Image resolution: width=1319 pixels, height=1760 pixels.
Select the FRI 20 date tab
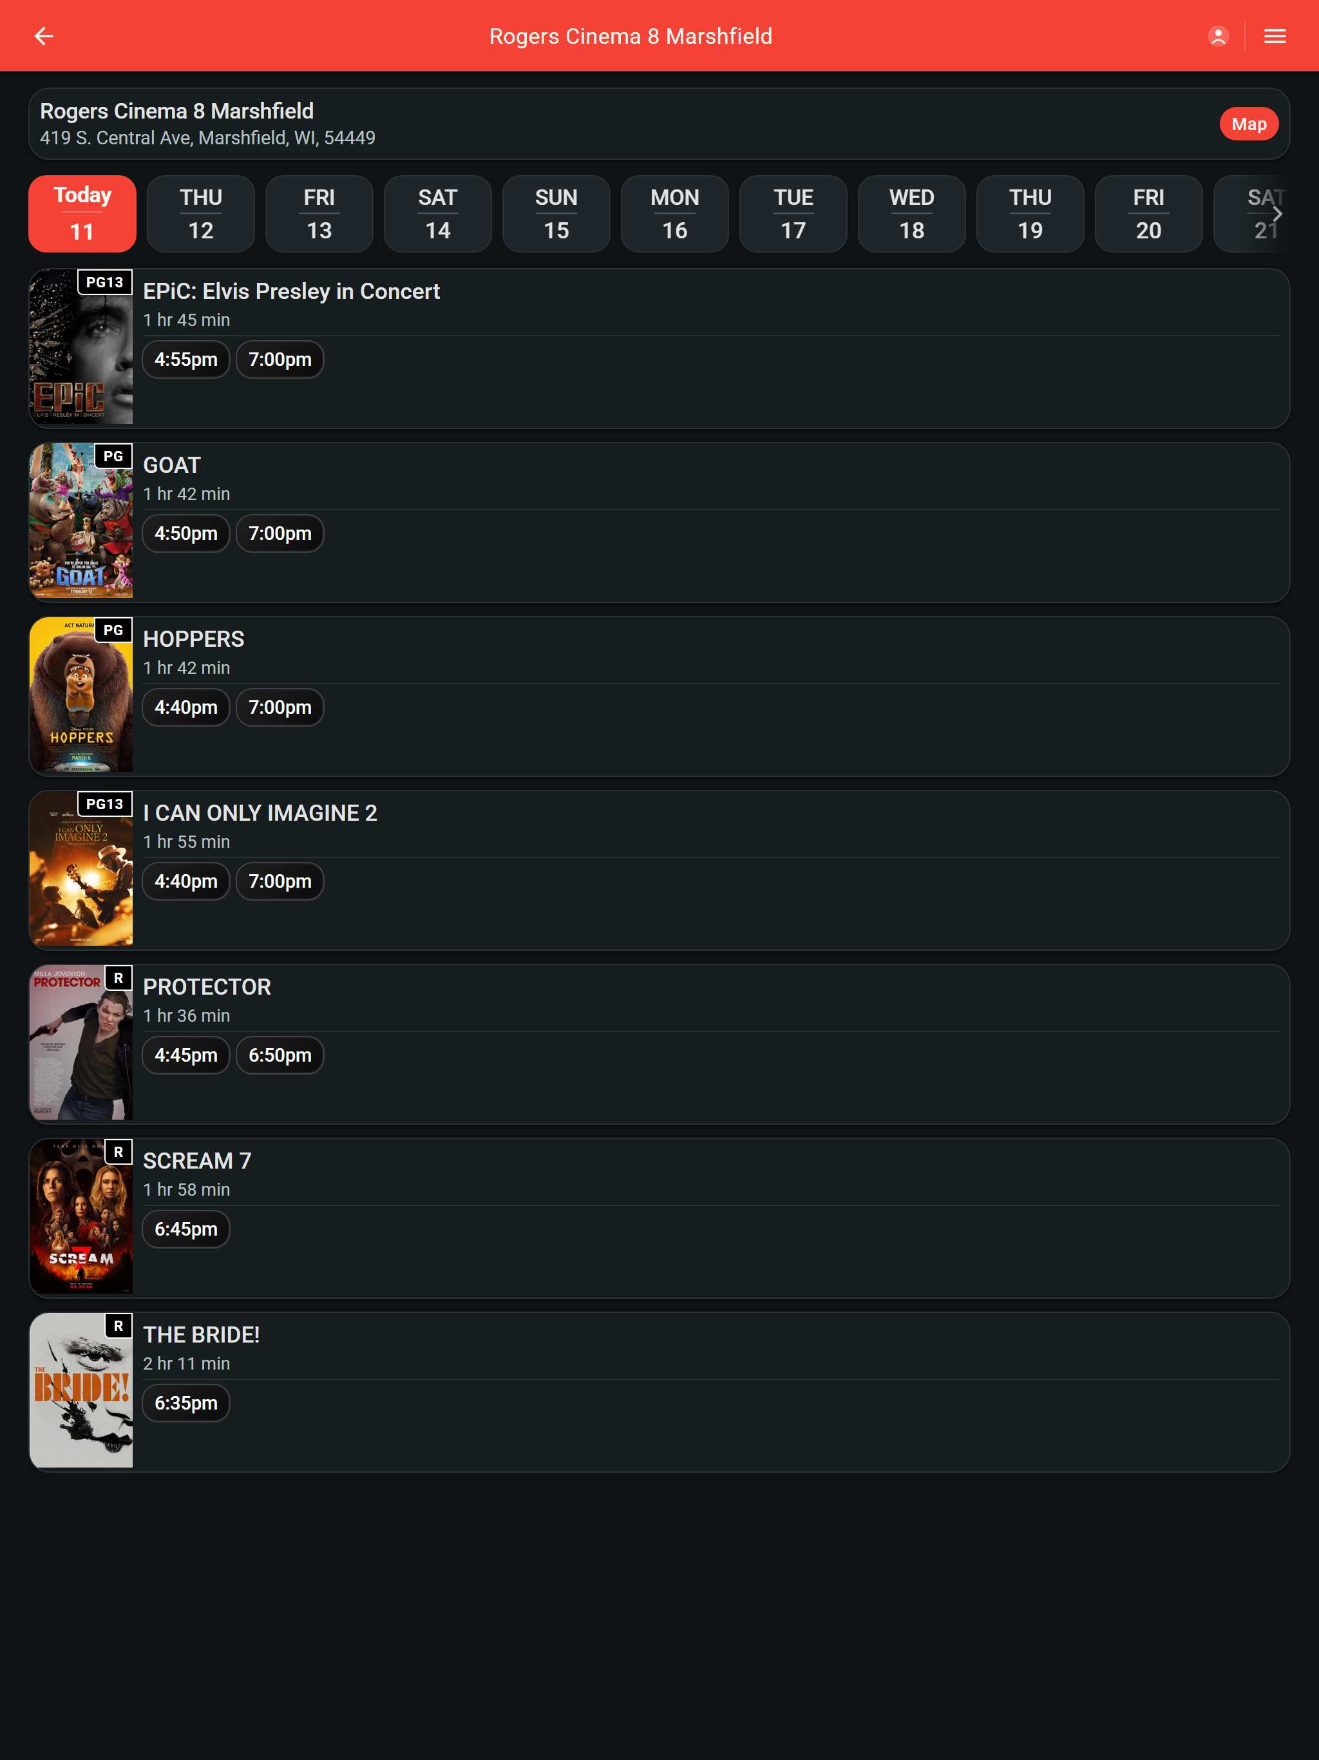(x=1149, y=213)
